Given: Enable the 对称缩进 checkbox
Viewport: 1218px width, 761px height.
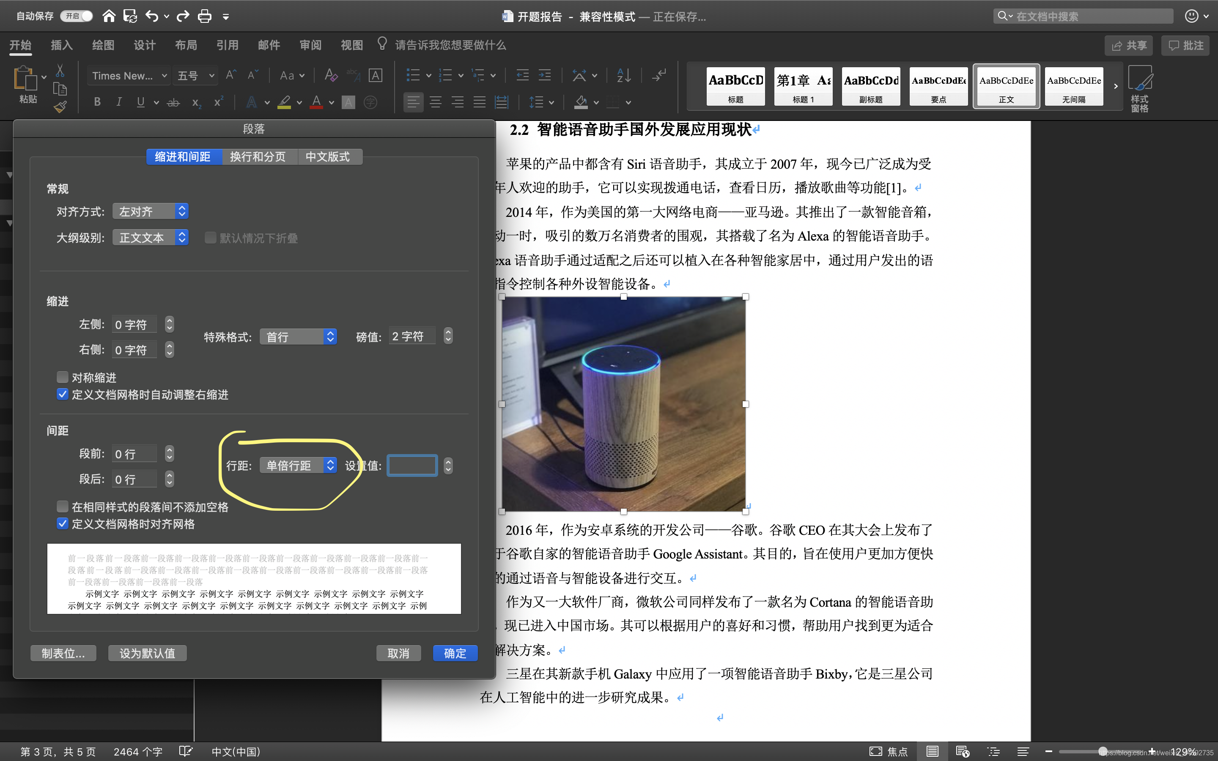Looking at the screenshot, I should pyautogui.click(x=63, y=377).
